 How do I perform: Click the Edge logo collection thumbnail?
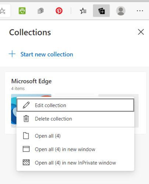coord(14,111)
